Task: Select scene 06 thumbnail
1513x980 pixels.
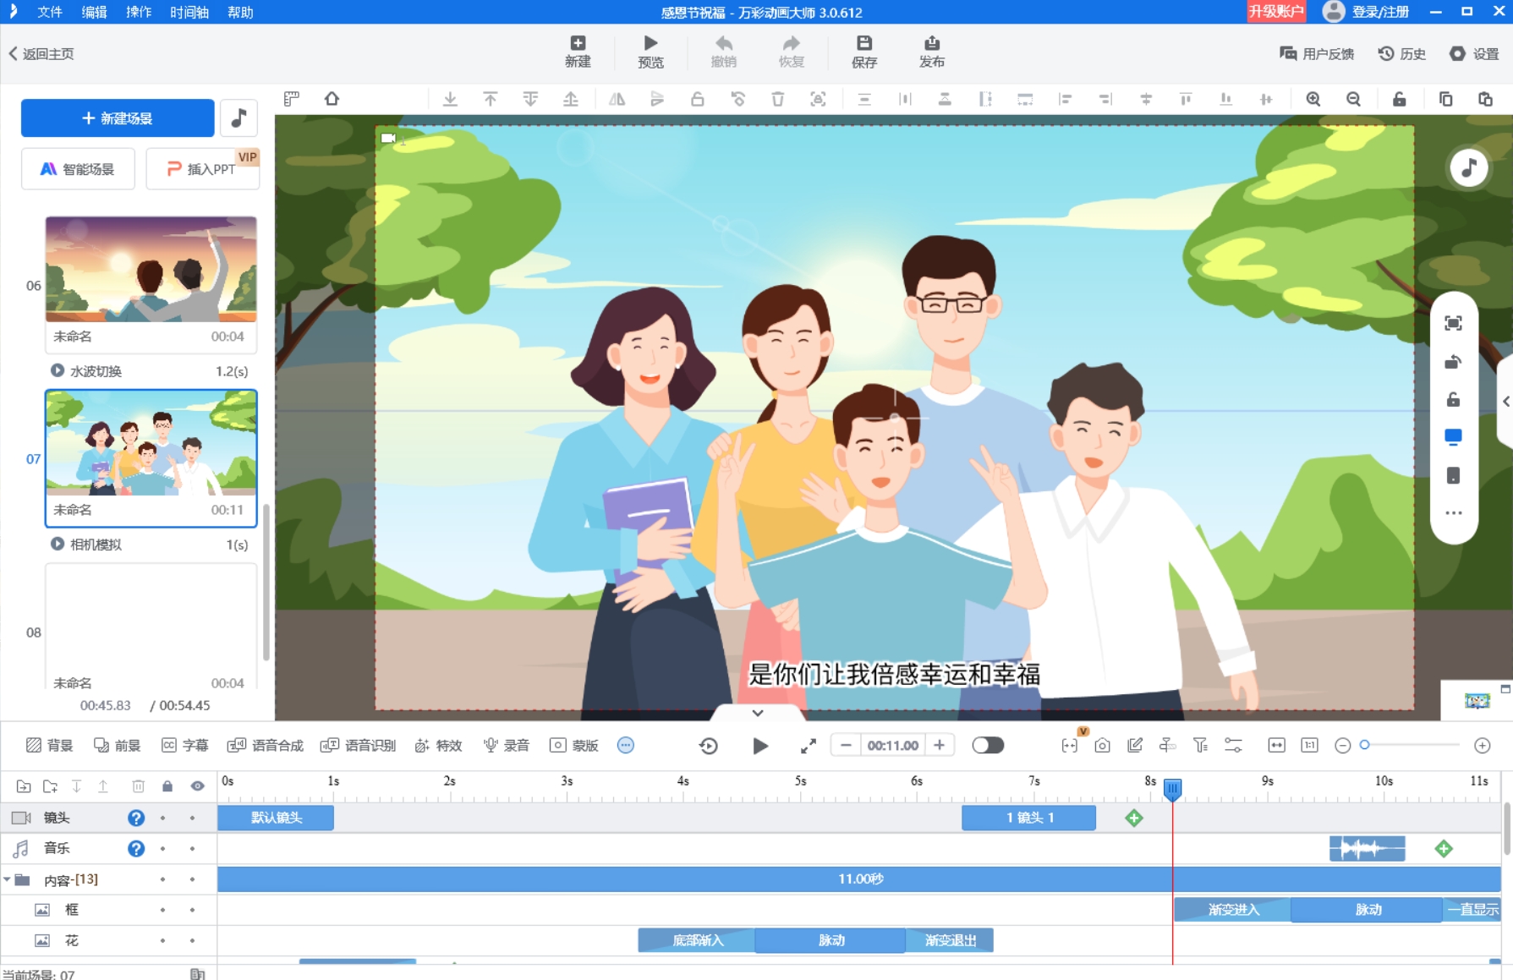Action: (151, 269)
